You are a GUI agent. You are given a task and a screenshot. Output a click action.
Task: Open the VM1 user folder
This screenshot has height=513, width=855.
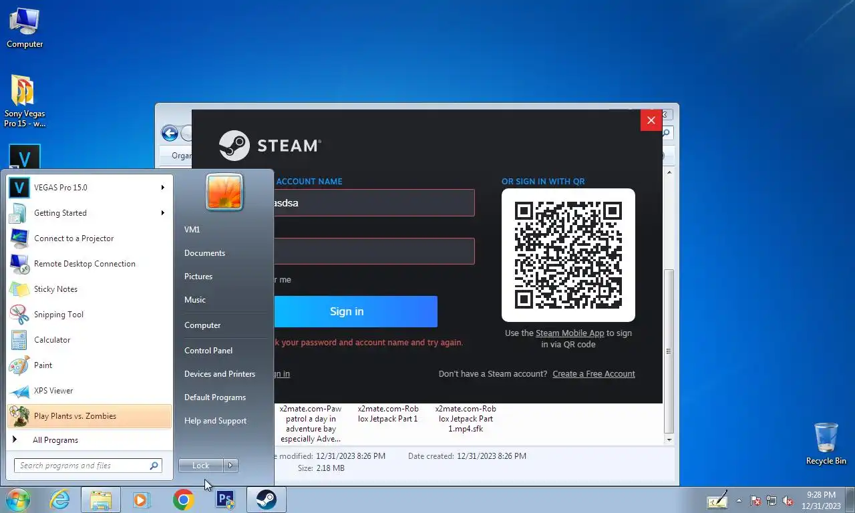[192, 230]
